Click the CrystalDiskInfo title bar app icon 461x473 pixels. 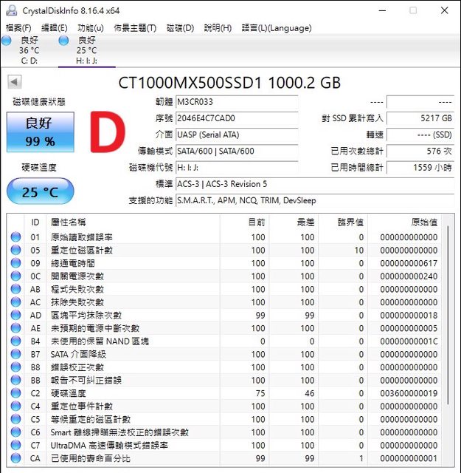click(10, 10)
